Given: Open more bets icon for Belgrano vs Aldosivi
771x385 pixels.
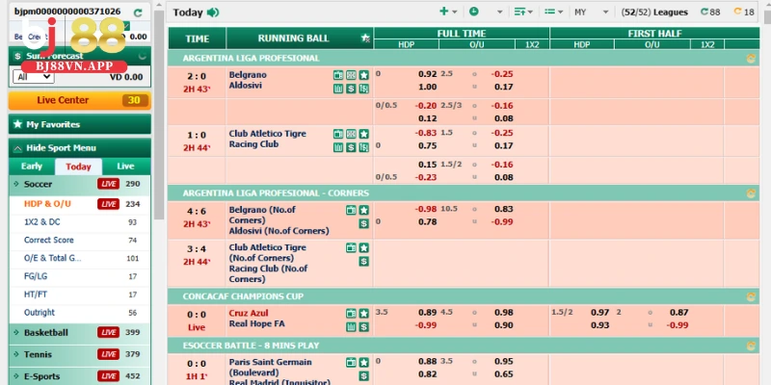Looking at the screenshot, I should (x=364, y=89).
